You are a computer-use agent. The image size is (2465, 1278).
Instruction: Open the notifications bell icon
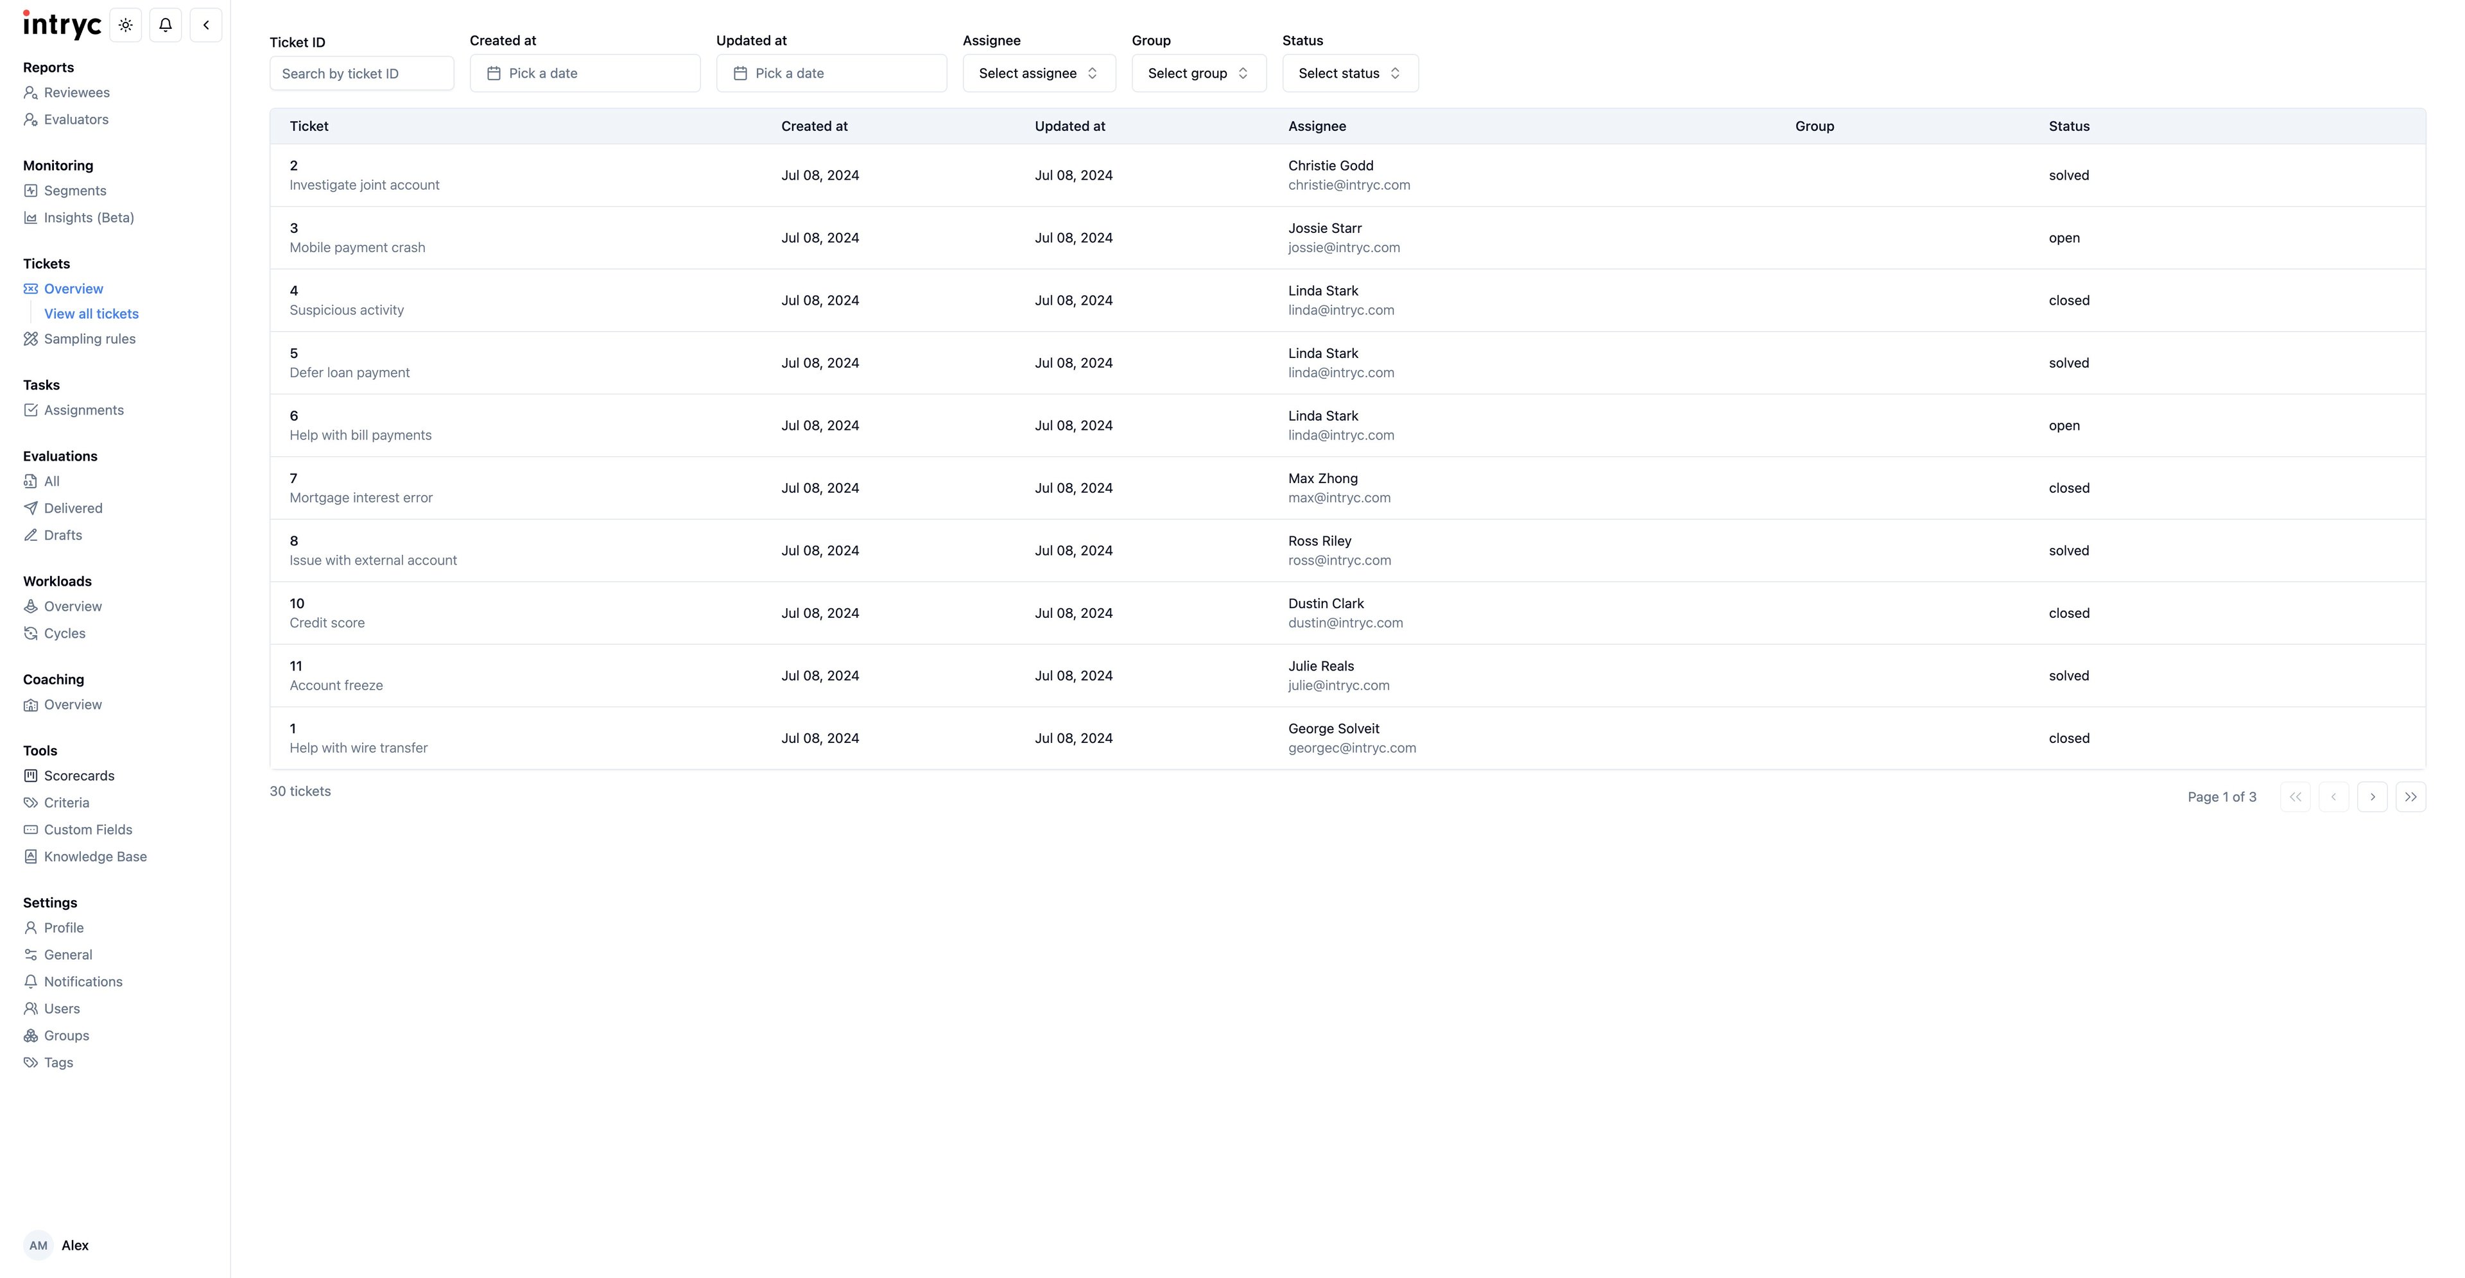point(166,25)
